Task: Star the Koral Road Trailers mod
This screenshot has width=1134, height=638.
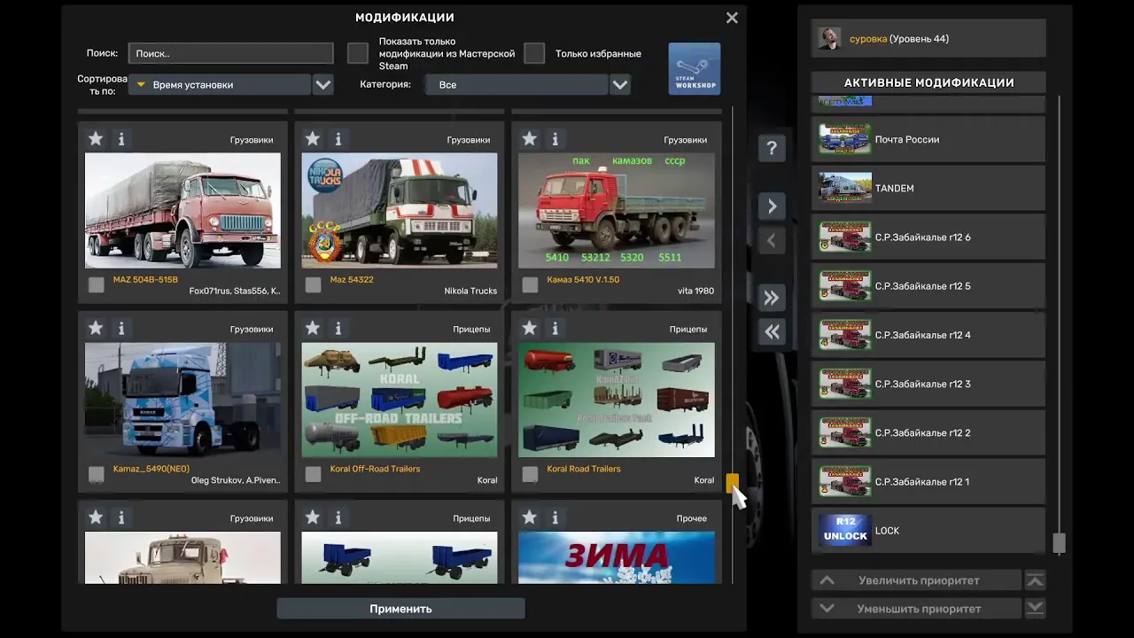Action: pyautogui.click(x=529, y=329)
